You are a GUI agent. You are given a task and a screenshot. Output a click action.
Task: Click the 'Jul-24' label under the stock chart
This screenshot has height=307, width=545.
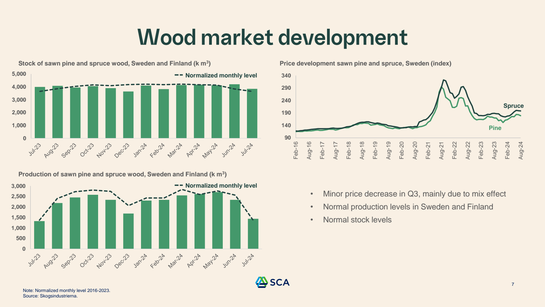pyautogui.click(x=247, y=150)
